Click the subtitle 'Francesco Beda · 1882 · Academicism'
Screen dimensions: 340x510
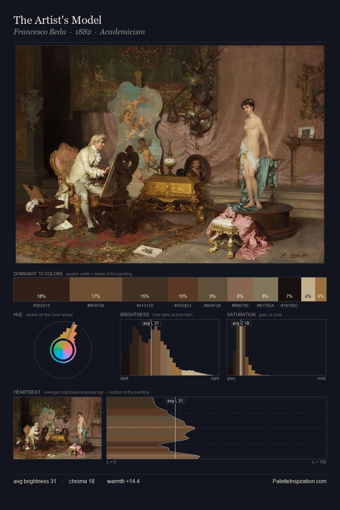tap(79, 32)
